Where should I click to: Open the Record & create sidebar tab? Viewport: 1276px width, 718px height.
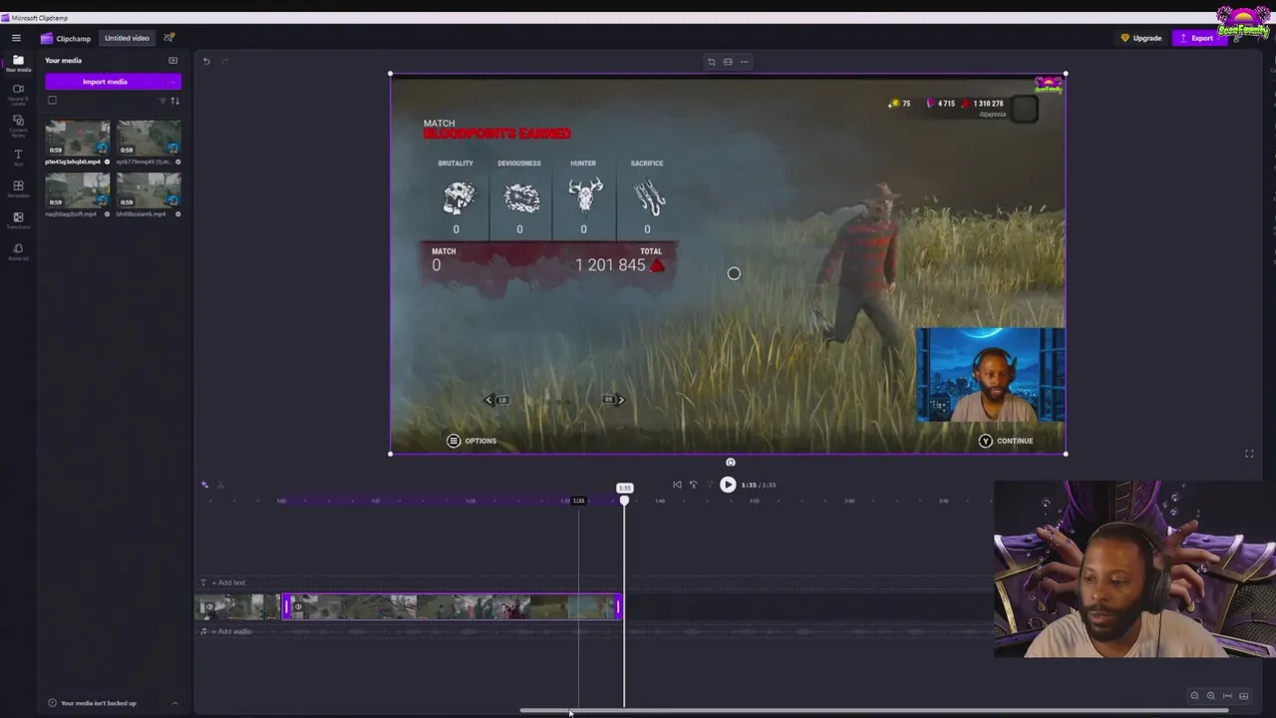click(18, 93)
